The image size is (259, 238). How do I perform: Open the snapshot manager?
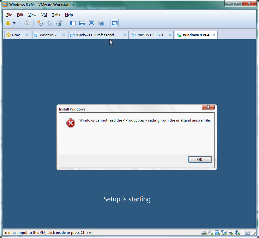[59, 23]
